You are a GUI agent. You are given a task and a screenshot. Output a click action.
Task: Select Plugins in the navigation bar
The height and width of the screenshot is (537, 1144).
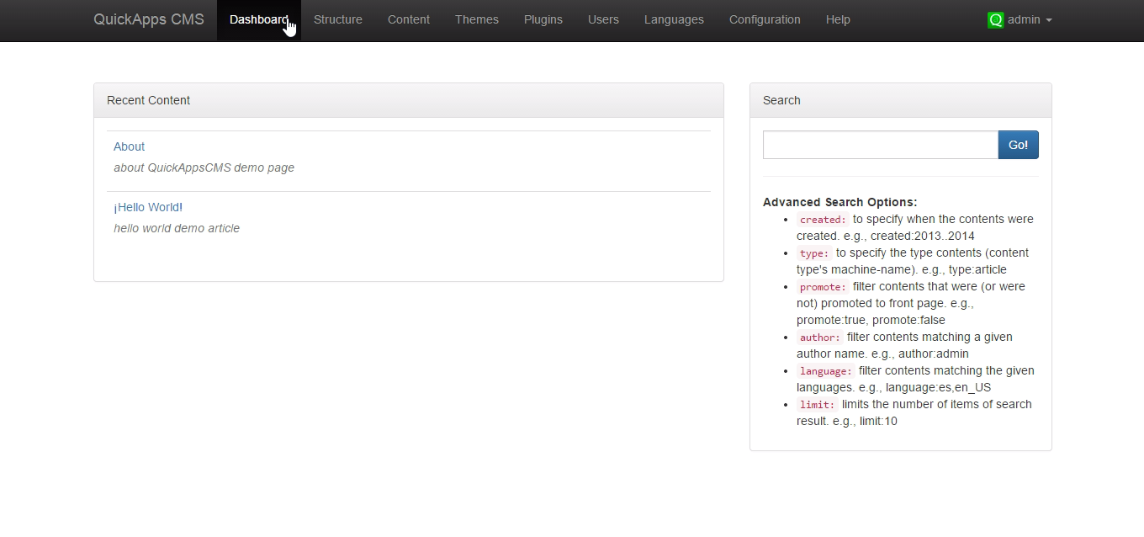coord(543,19)
